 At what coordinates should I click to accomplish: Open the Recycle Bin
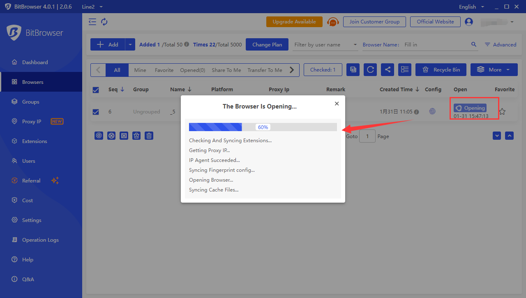pyautogui.click(x=441, y=69)
